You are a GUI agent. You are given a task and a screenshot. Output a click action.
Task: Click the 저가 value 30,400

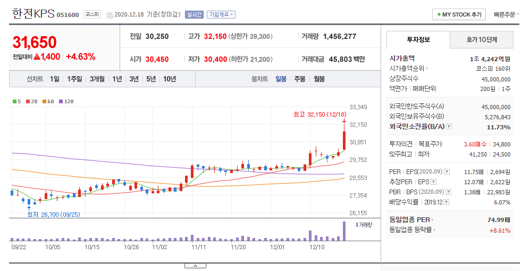coord(215,59)
